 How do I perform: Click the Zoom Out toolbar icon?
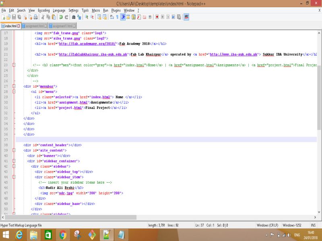pos(92,17)
